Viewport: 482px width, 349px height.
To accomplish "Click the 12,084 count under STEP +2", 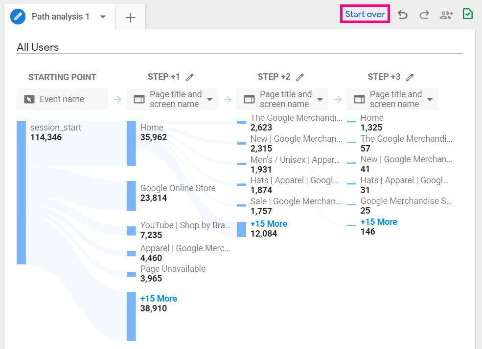I will pyautogui.click(x=263, y=234).
